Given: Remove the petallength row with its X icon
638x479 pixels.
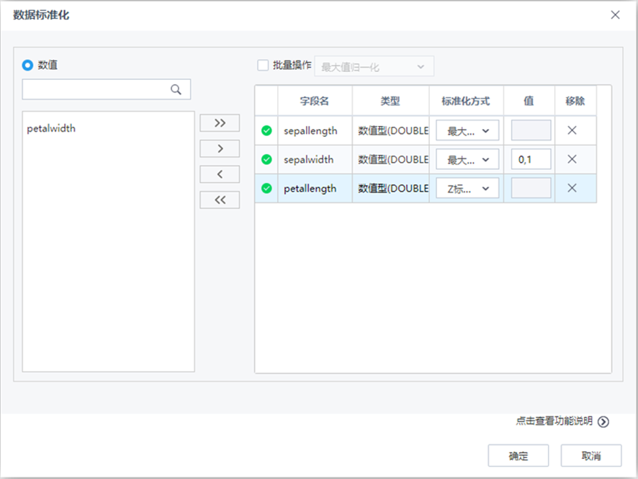Looking at the screenshot, I should [574, 188].
